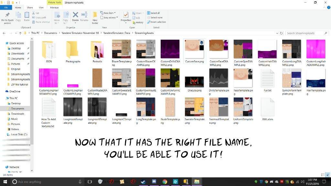
Task: Select Local Disk (C:) in navigation pane
Action: 19,134
